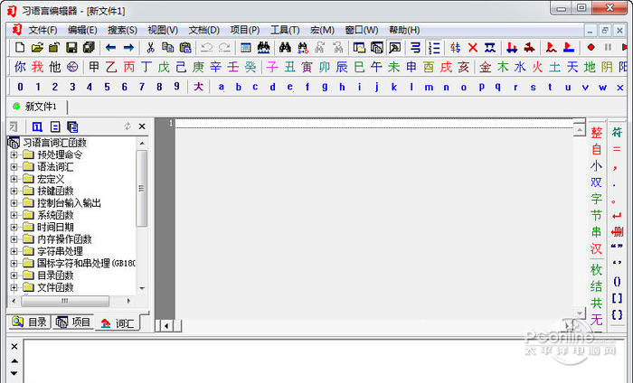This screenshot has height=383, width=633.
Task: Select the 习语言词汇函数 root node
Action: tap(54, 143)
